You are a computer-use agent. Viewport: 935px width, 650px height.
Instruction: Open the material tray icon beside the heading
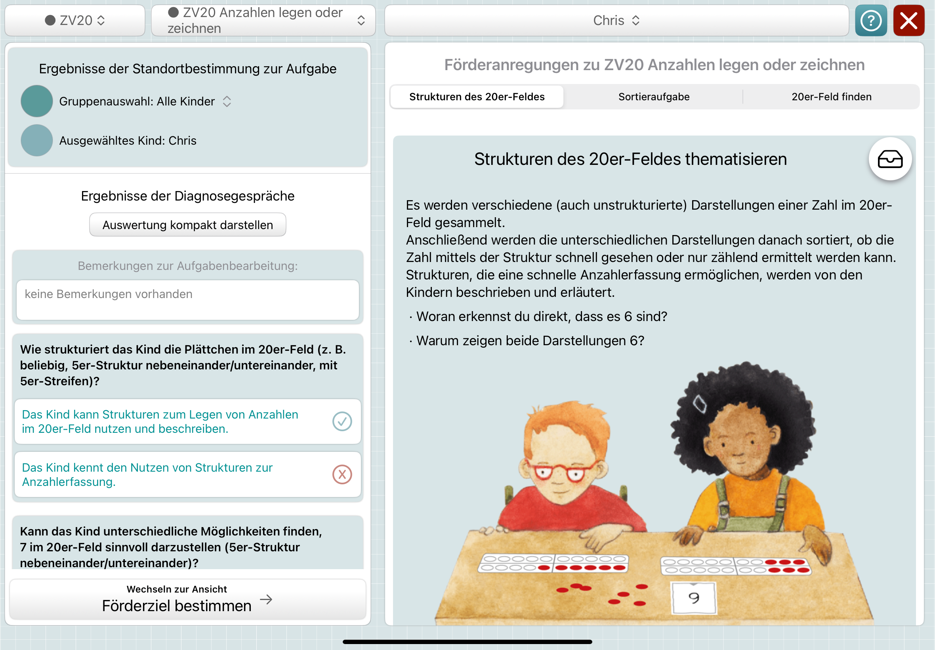coord(890,159)
